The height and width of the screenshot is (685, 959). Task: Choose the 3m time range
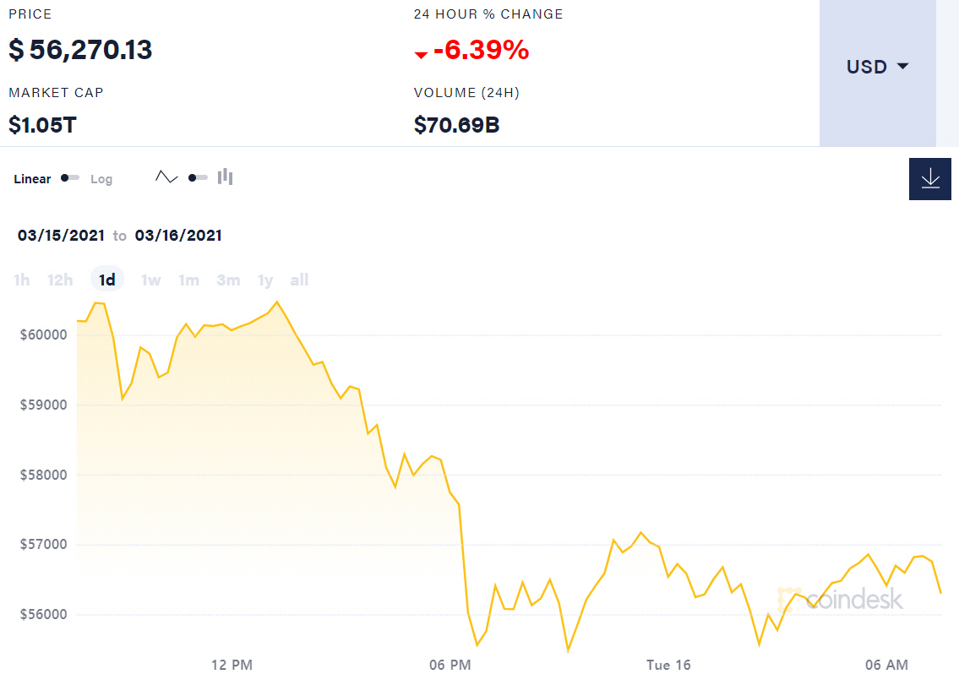228,280
